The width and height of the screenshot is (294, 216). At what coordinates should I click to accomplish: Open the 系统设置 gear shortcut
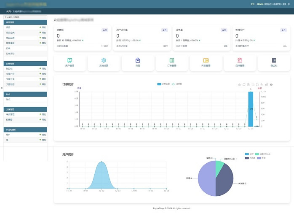coord(104,62)
